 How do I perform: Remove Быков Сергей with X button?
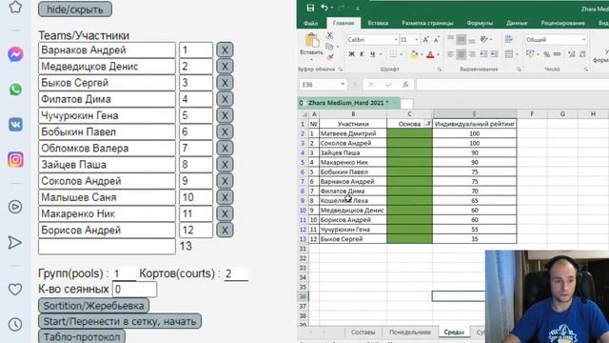click(x=225, y=83)
